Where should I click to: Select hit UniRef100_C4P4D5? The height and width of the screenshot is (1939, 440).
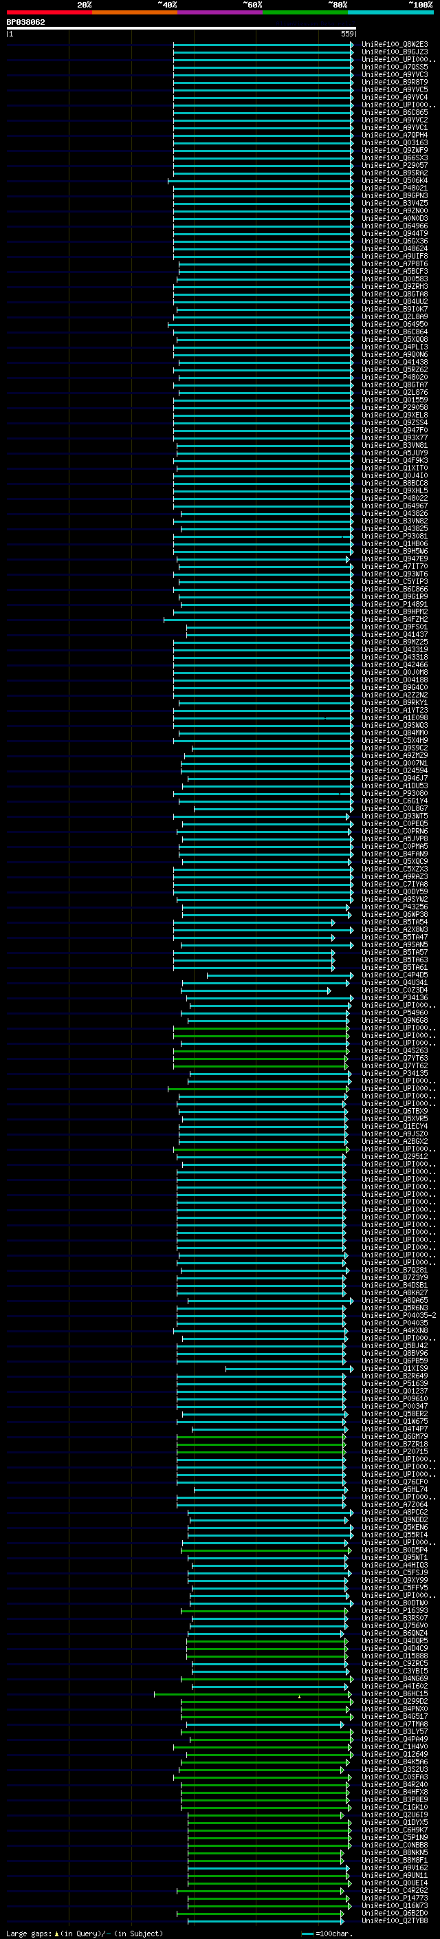tap(395, 975)
